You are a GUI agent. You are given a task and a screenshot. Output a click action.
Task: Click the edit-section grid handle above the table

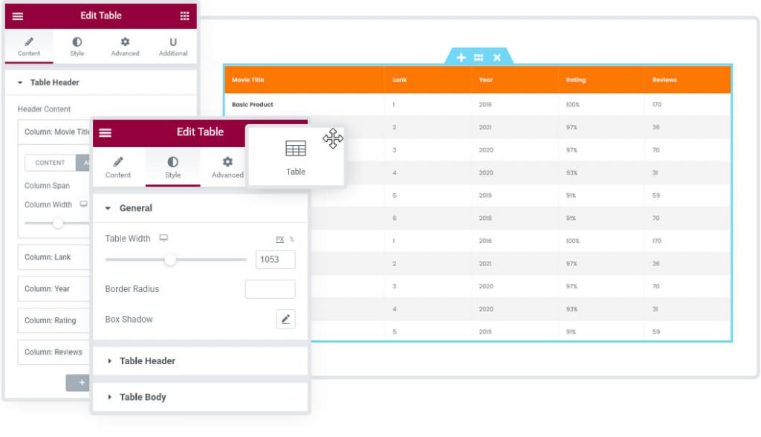(x=479, y=57)
